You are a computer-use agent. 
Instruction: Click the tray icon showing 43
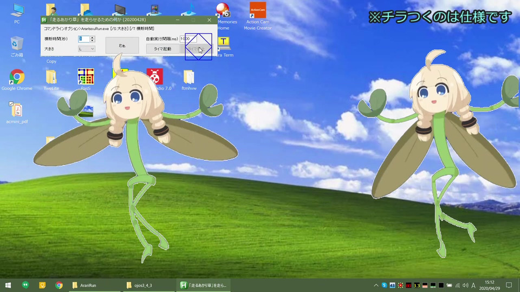(392, 286)
